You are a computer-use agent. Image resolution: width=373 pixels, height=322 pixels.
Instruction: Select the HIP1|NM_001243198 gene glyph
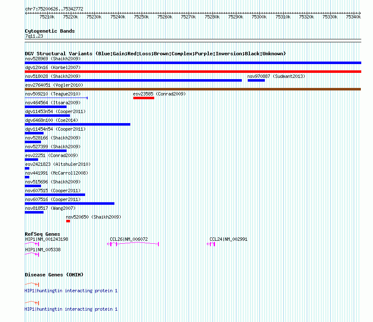(x=32, y=244)
